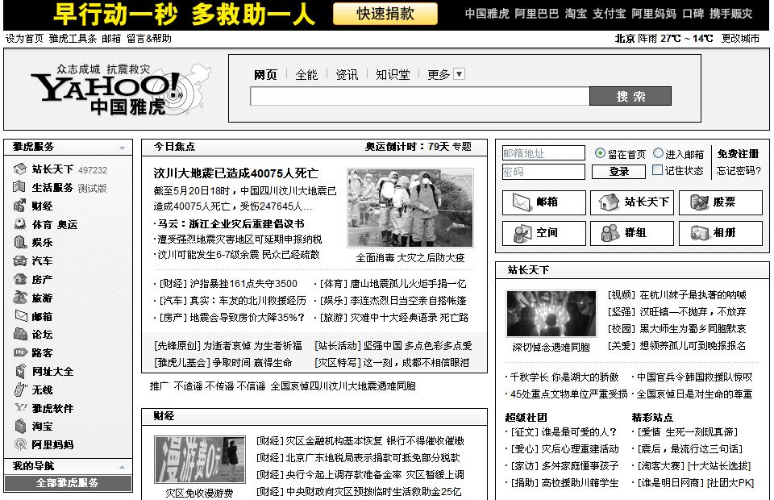Open the 忘记密码? link
This screenshot has height=500, width=774.
(739, 171)
